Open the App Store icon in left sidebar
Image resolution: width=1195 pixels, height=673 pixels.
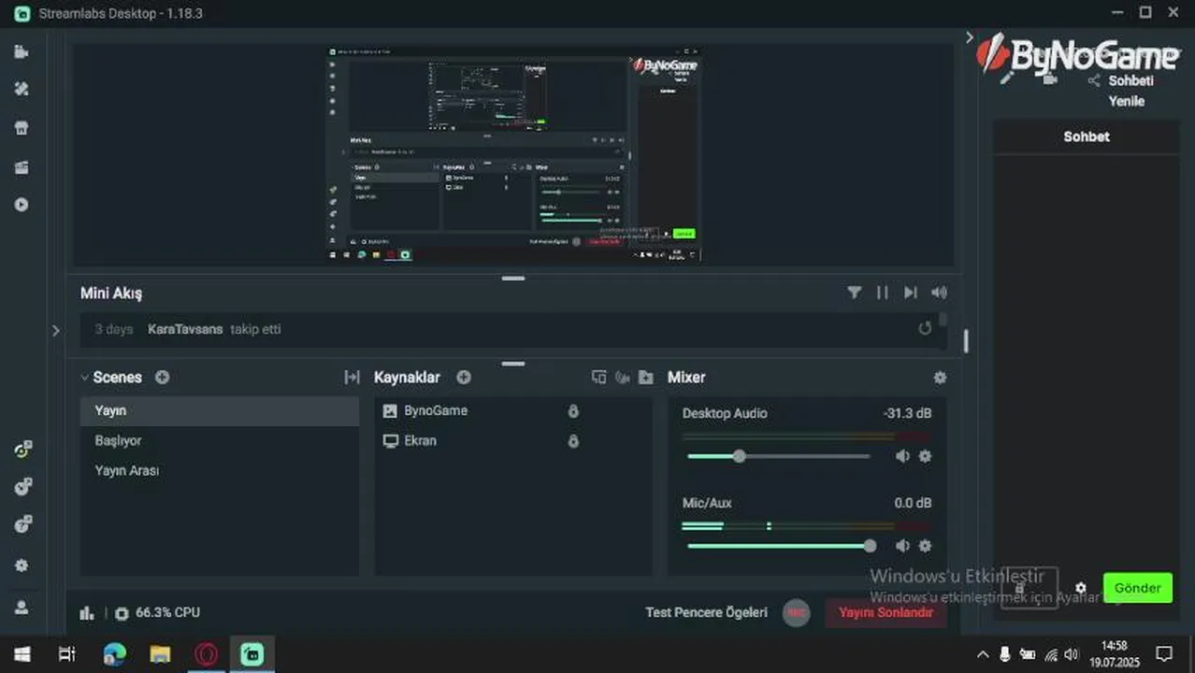point(22,128)
